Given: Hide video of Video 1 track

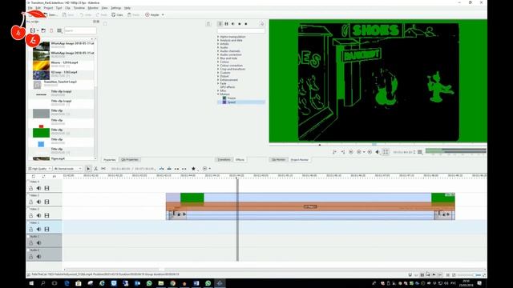Looking at the screenshot, I should coord(46,230).
